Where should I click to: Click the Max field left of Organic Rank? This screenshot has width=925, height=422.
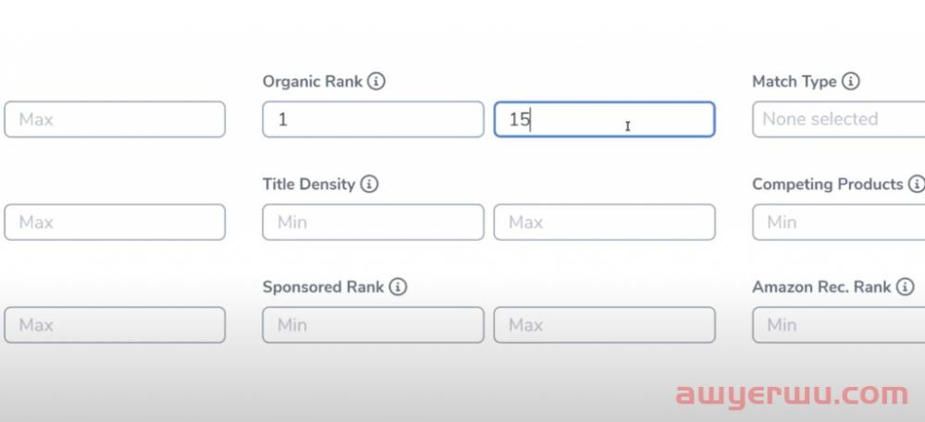click(x=115, y=119)
